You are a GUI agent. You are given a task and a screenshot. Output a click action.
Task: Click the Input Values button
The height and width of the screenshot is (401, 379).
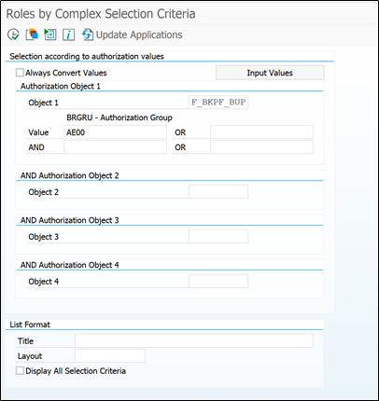pyautogui.click(x=270, y=73)
